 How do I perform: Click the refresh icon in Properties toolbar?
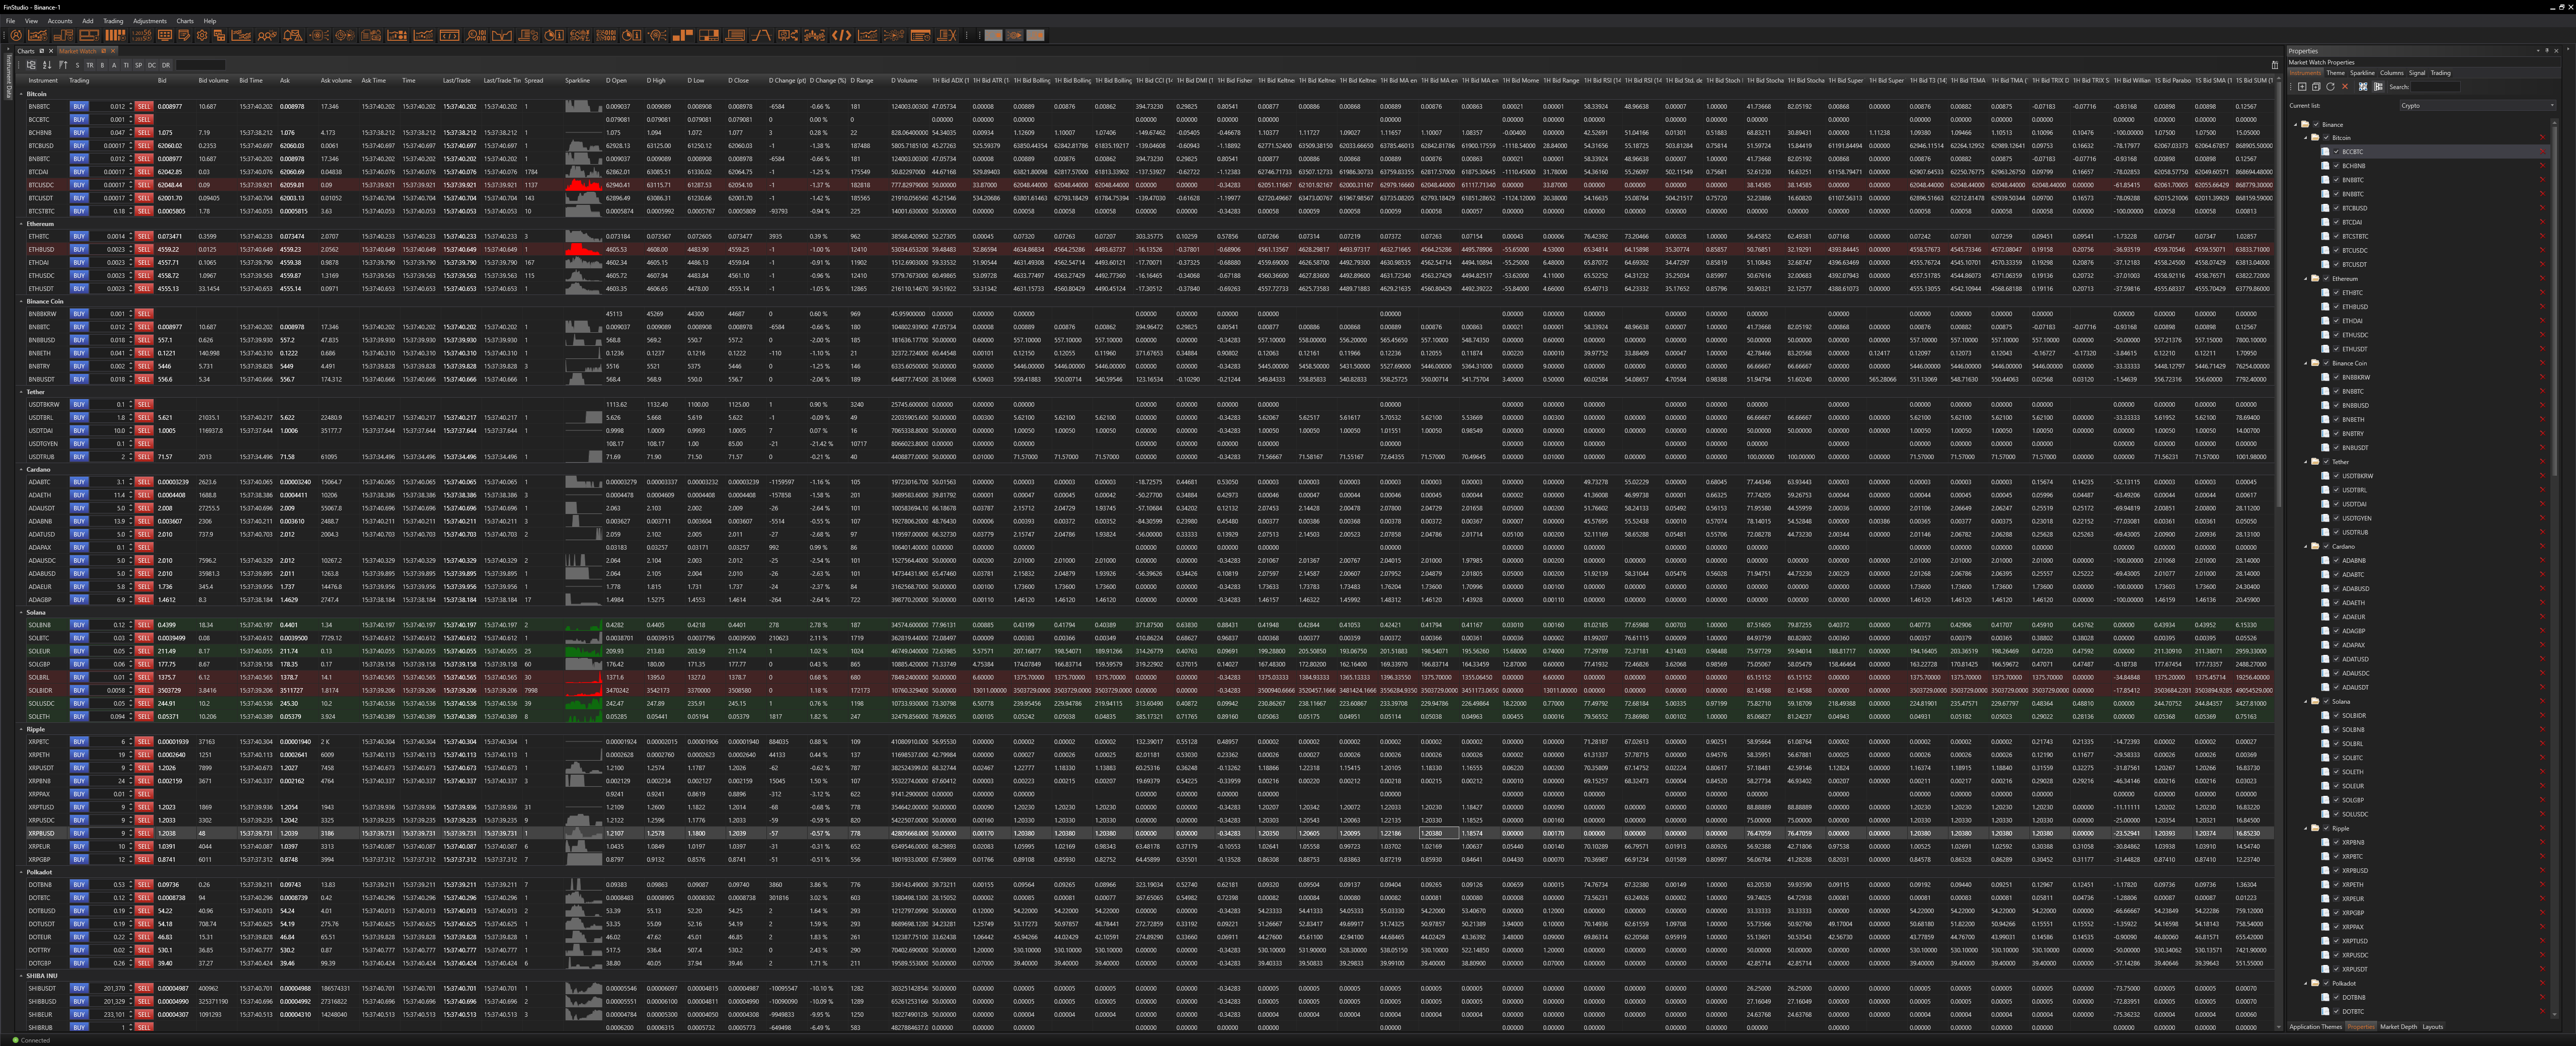tap(2331, 87)
